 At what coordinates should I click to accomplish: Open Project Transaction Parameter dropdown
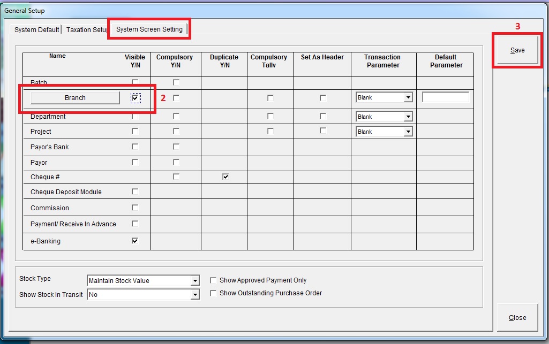[x=408, y=132]
